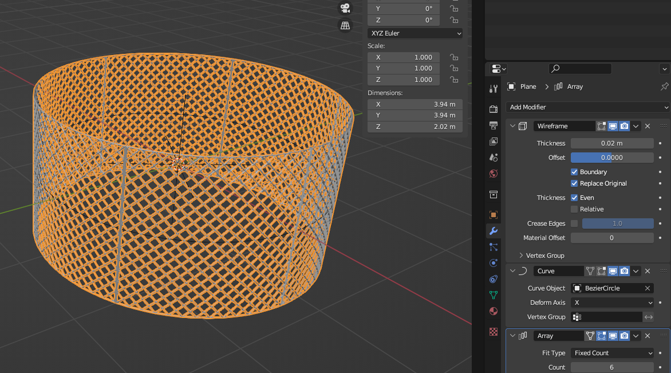This screenshot has width=671, height=373.
Task: Open the properties editor type dropdown
Action: (499, 69)
